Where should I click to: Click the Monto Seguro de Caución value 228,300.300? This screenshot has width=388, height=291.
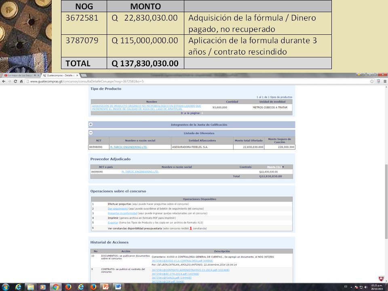(x=286, y=147)
